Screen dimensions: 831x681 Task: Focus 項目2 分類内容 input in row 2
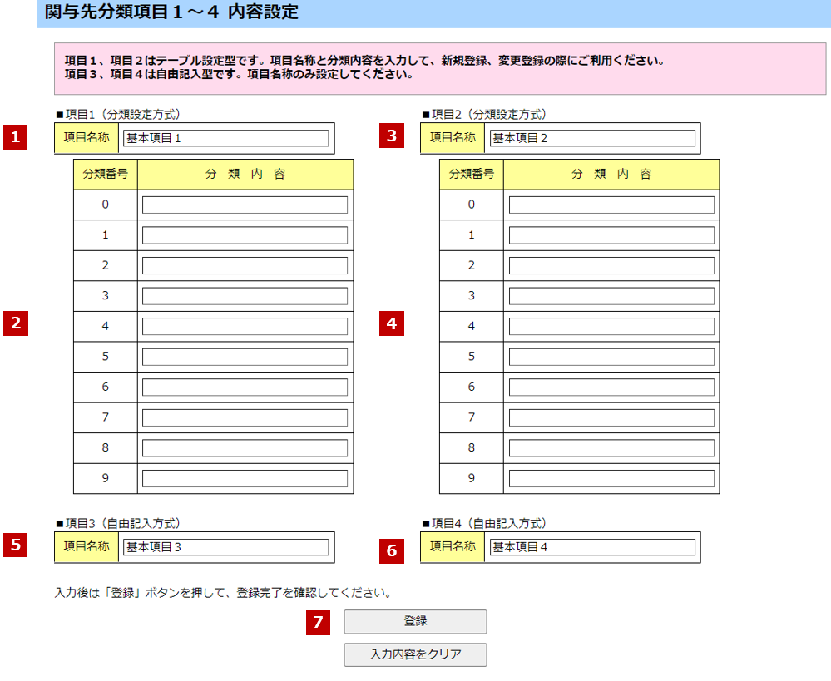[x=611, y=265]
